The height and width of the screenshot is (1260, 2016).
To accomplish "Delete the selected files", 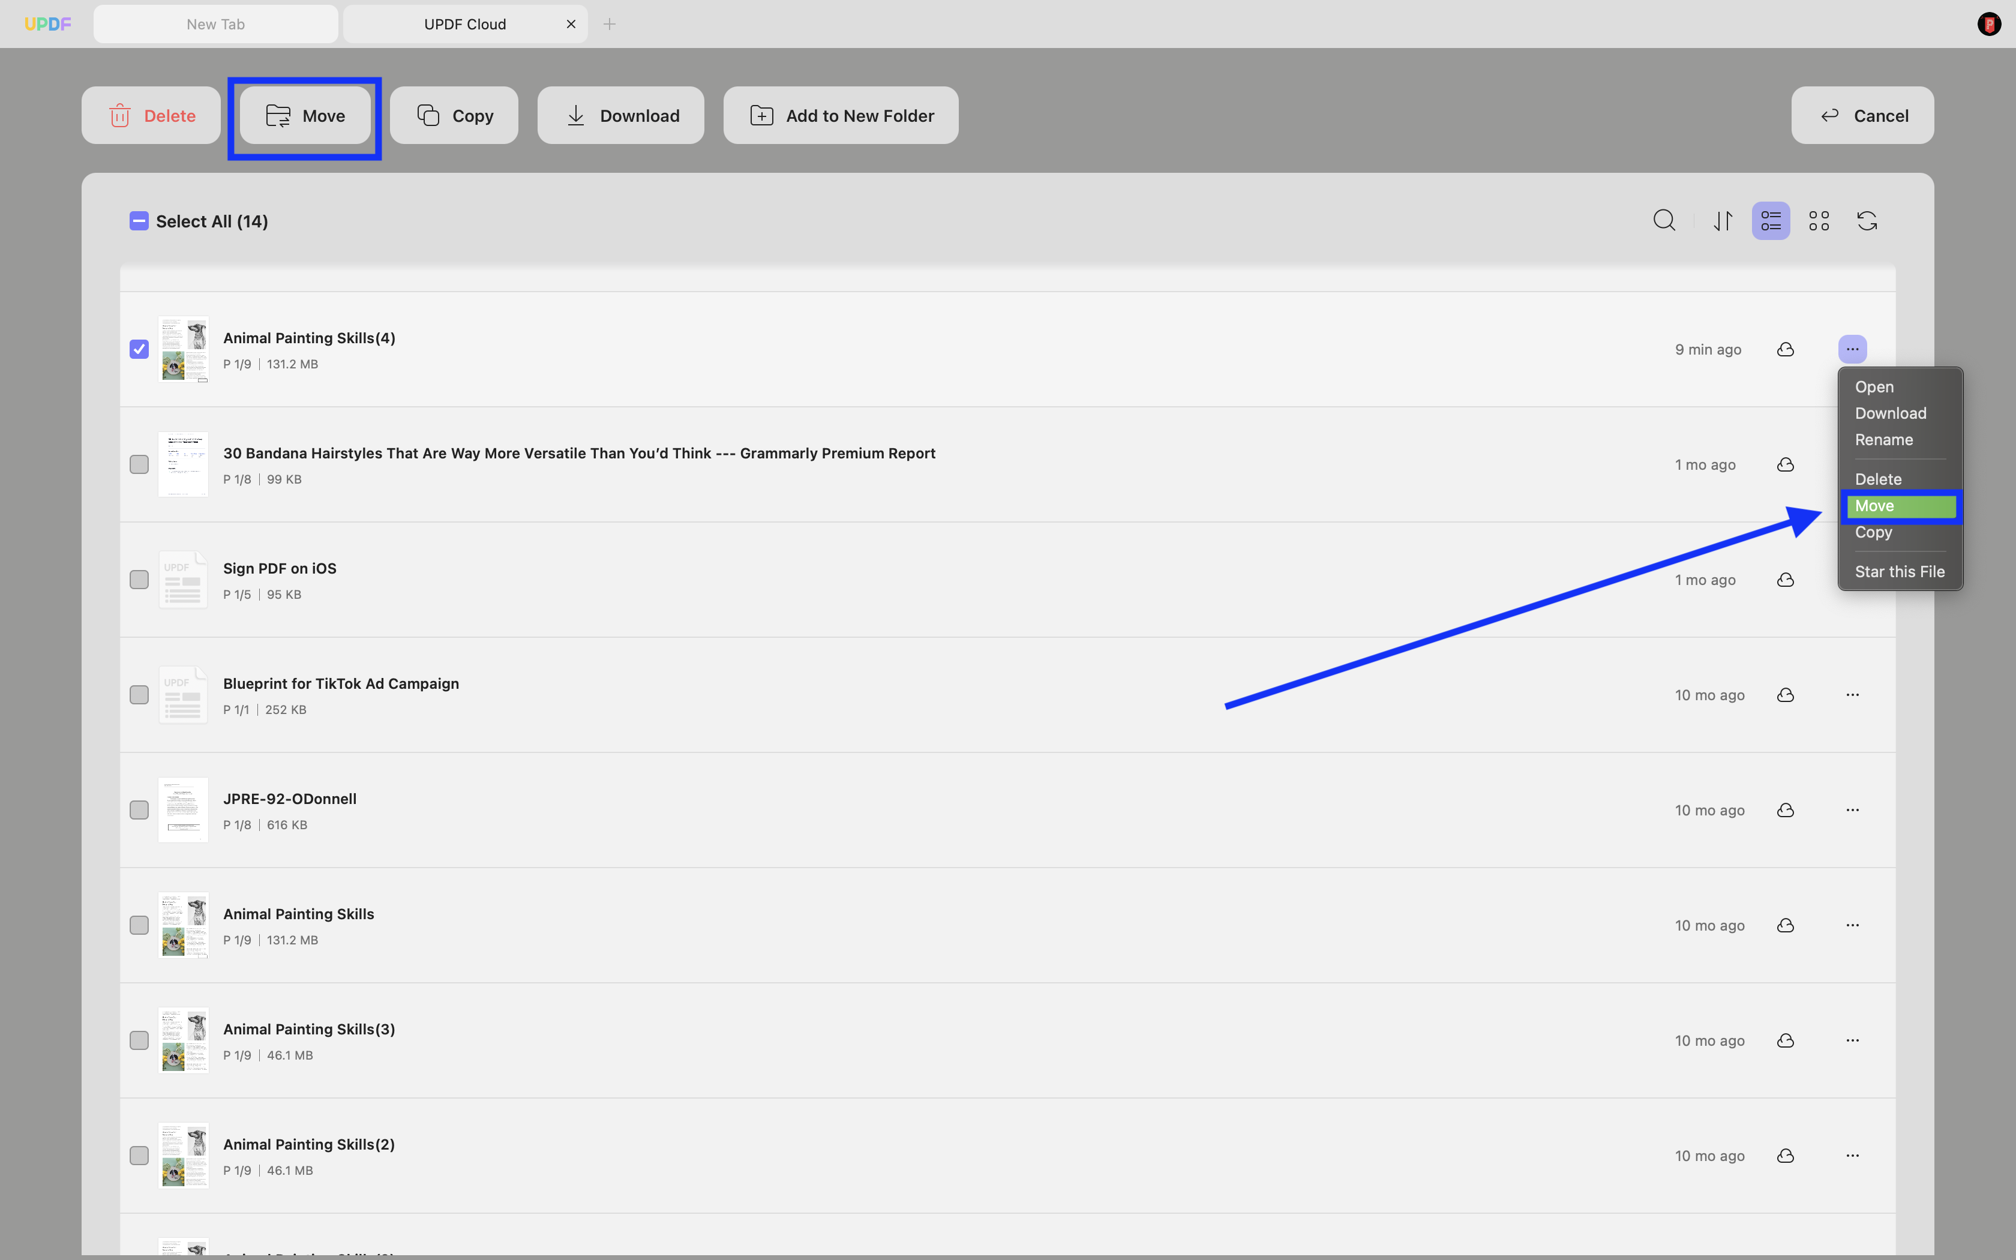I will (151, 115).
